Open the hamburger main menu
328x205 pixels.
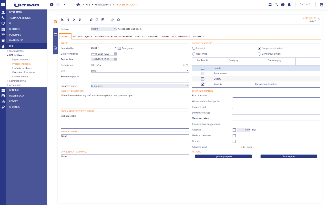[x=3, y=5]
